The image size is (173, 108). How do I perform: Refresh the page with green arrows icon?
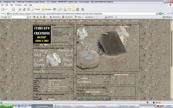coord(24,9)
